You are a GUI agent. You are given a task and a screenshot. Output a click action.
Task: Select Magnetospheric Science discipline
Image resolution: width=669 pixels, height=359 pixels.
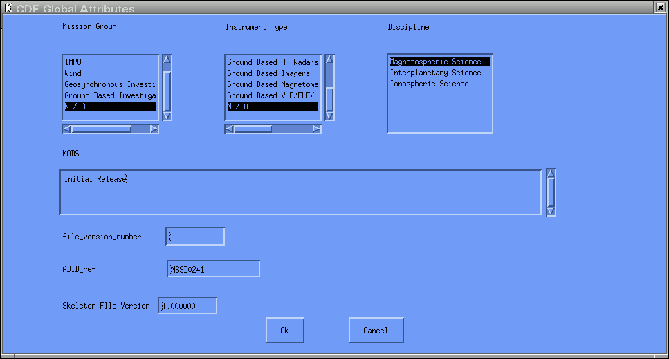coord(440,62)
